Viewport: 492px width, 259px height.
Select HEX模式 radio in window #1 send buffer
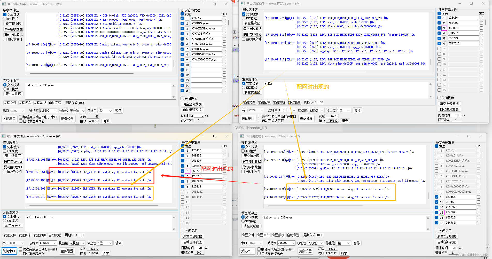click(x=5, y=221)
